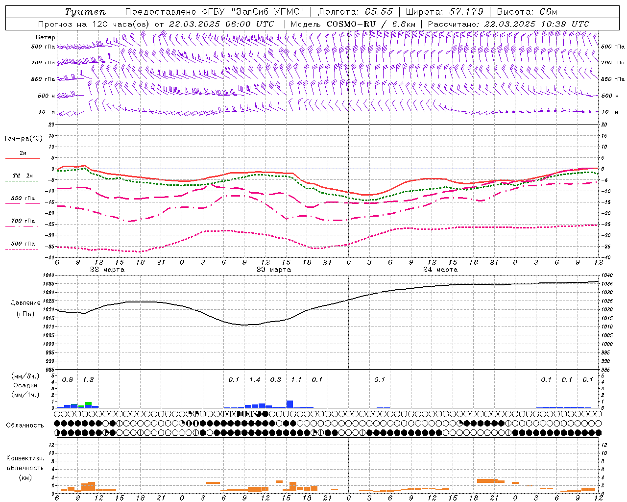Screen dimensions: 627x502
Task: Click the precipitation total value 1.1
Action: coord(296,380)
